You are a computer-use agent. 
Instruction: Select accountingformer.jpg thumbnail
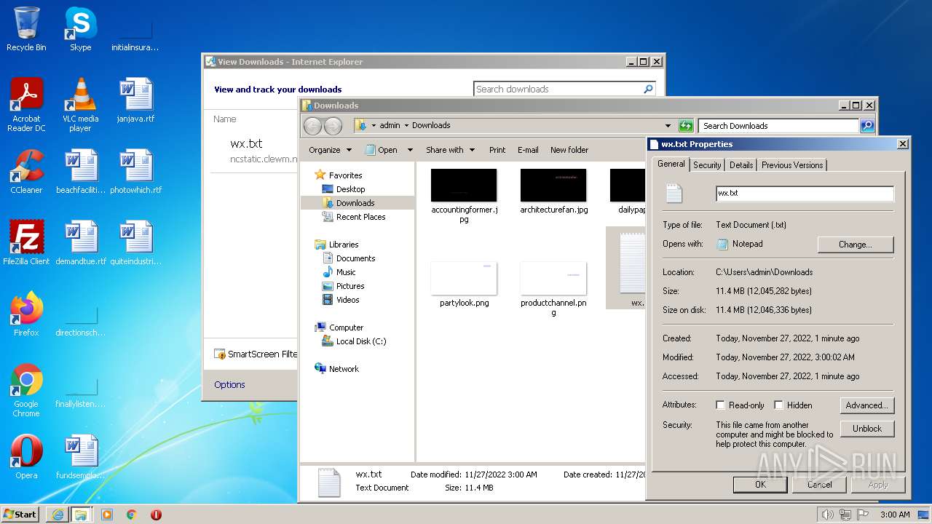pyautogui.click(x=464, y=195)
